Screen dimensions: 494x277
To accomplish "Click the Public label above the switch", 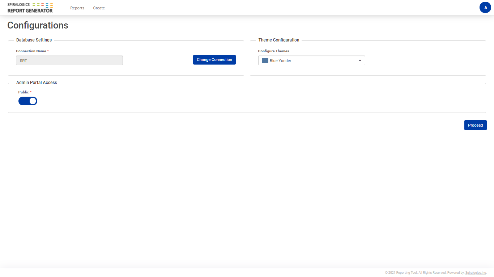I will [x=24, y=92].
